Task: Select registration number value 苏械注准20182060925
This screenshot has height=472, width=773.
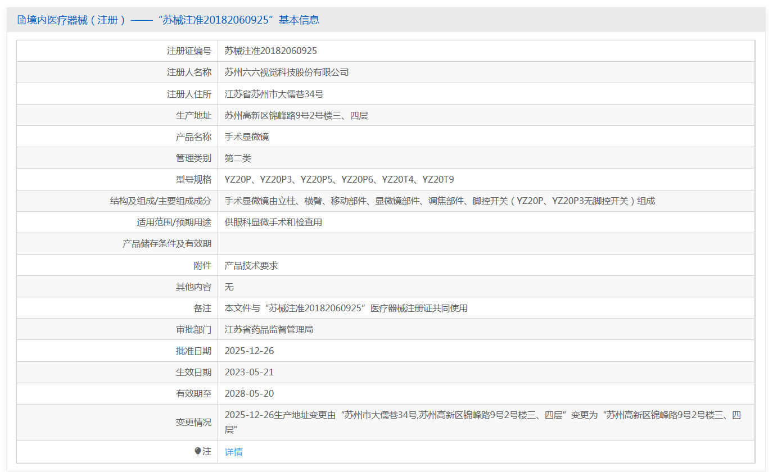Action: tap(270, 51)
